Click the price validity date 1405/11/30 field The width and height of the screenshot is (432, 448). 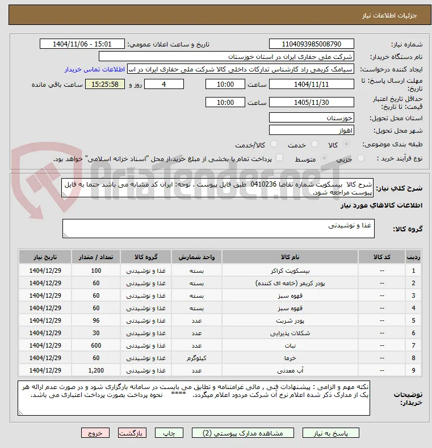click(x=312, y=102)
